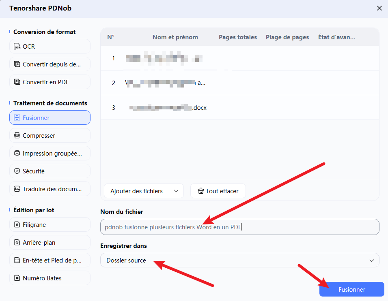Viewport: 388px width, 301px height.
Task: Open the Enregistrer dans dropdown
Action: pos(239,260)
